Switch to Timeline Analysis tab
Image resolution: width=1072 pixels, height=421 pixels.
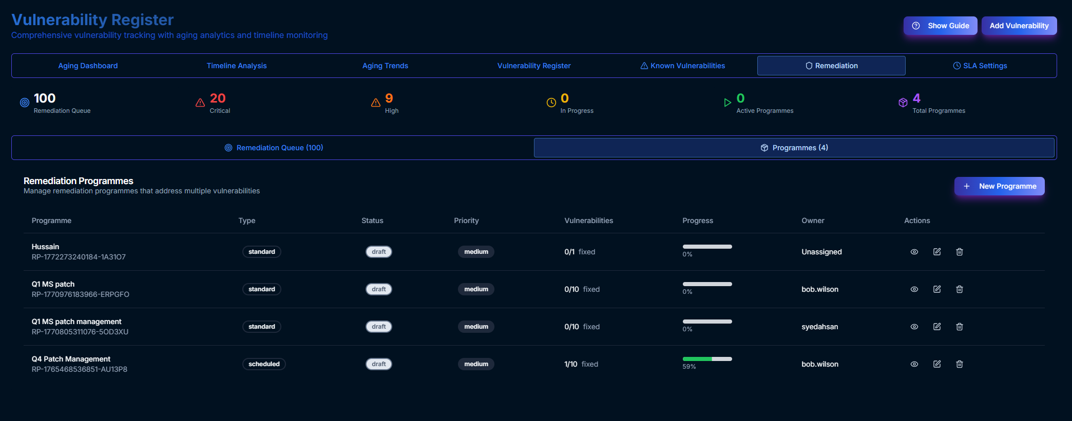pyautogui.click(x=237, y=66)
